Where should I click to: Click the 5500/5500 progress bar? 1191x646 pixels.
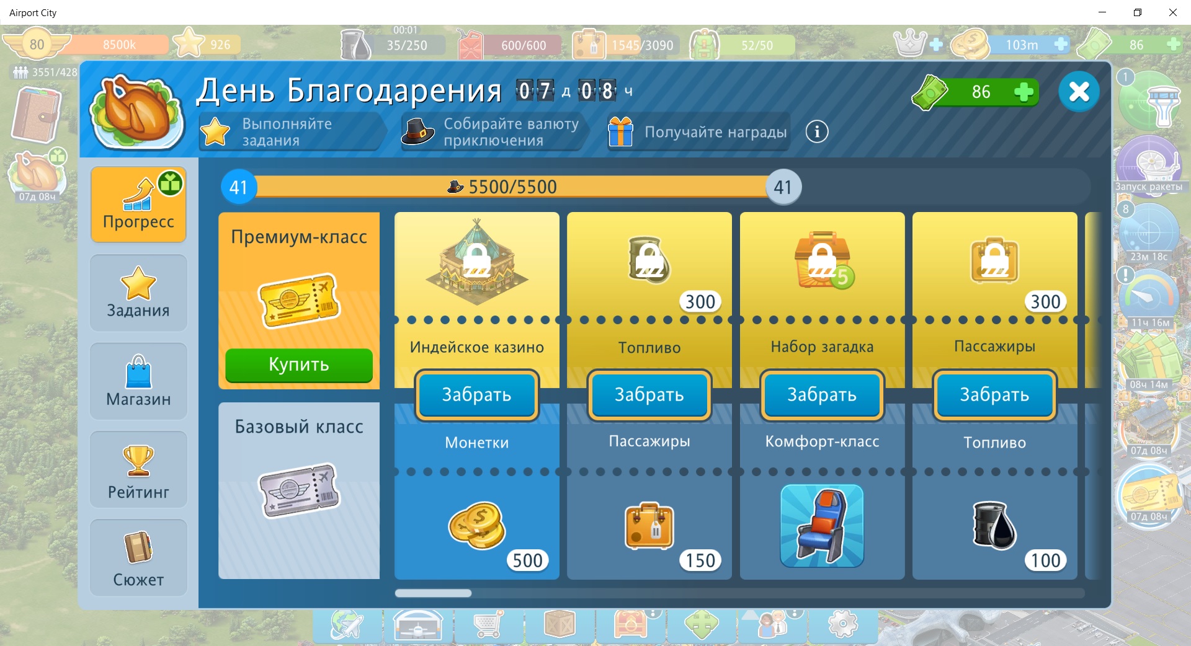(x=511, y=187)
